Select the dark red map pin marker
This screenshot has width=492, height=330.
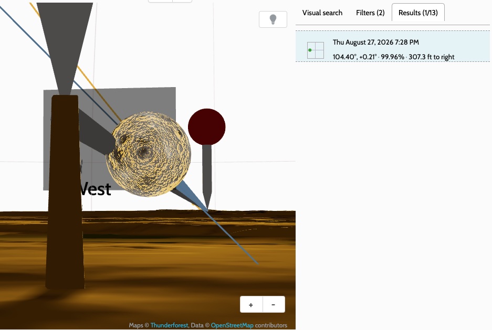coord(207,126)
